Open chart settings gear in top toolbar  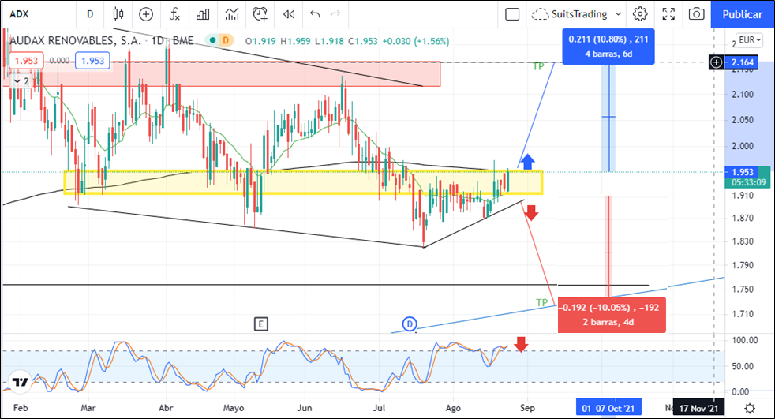pos(640,14)
